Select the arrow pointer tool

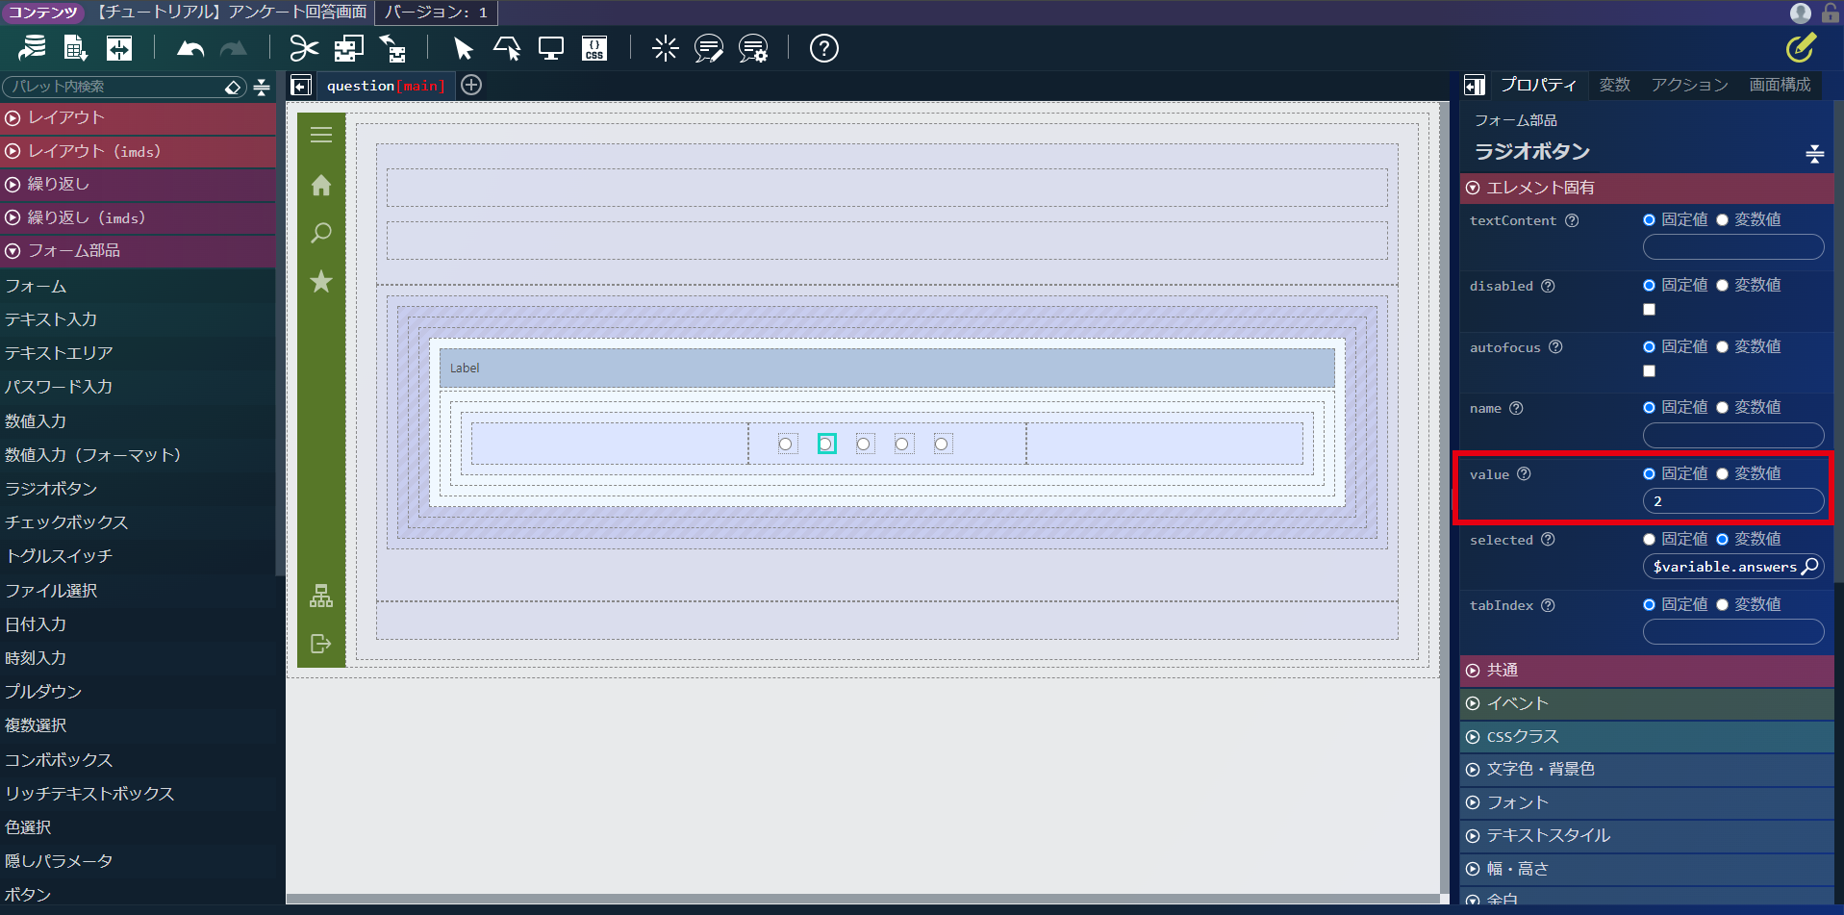pyautogui.click(x=463, y=48)
